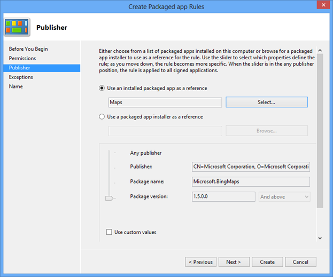Open the Permissions step in sidebar

(22, 58)
